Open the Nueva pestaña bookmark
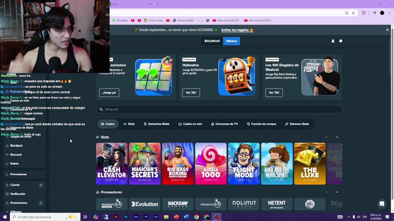The width and height of the screenshot is (394, 221). [183, 21]
